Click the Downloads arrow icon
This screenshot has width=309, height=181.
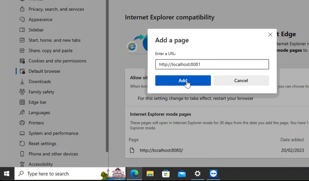pyautogui.click(x=22, y=82)
